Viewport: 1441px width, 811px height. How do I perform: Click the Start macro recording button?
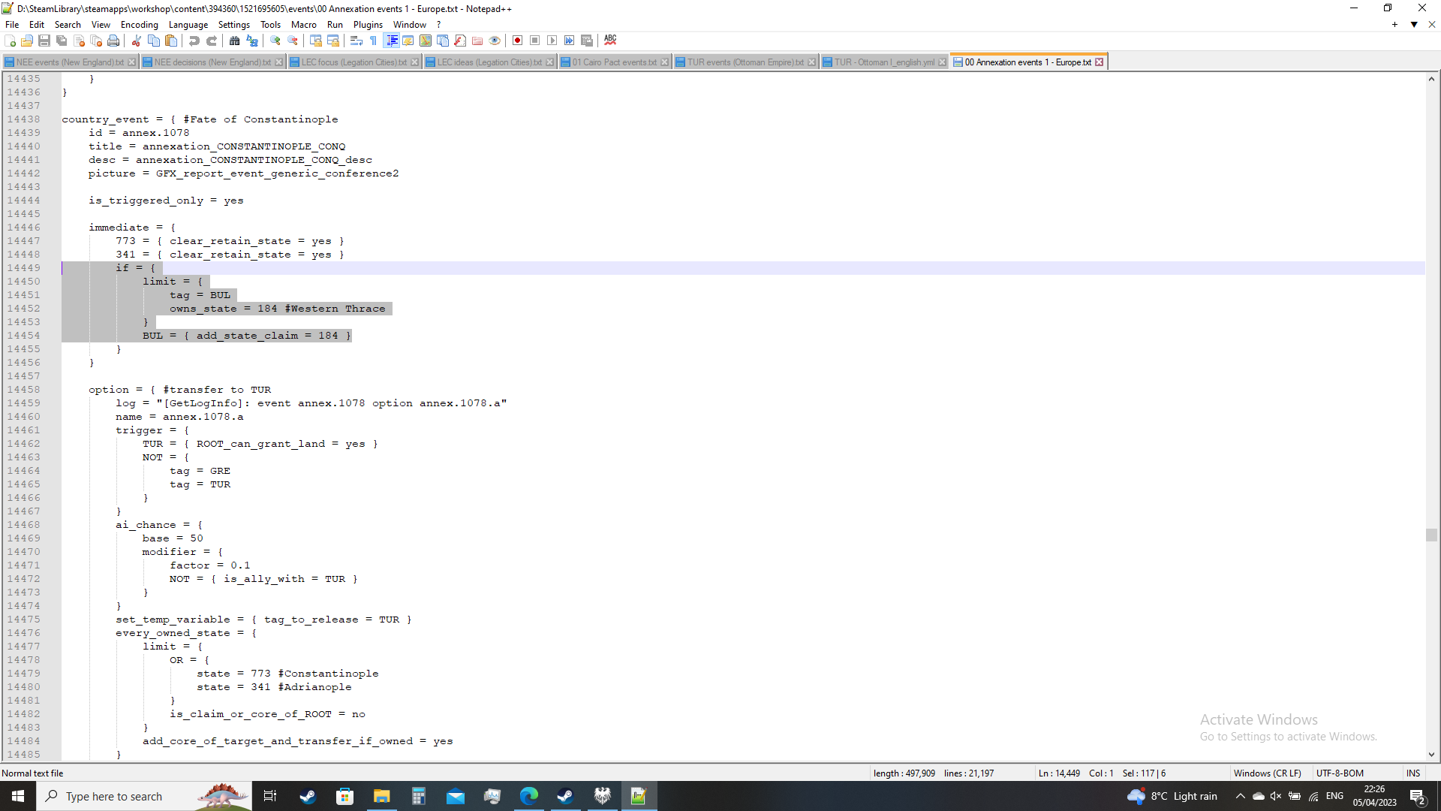pyautogui.click(x=517, y=41)
